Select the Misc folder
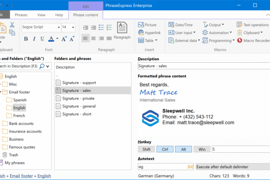The width and height of the screenshot is (270, 180). pos(10,84)
